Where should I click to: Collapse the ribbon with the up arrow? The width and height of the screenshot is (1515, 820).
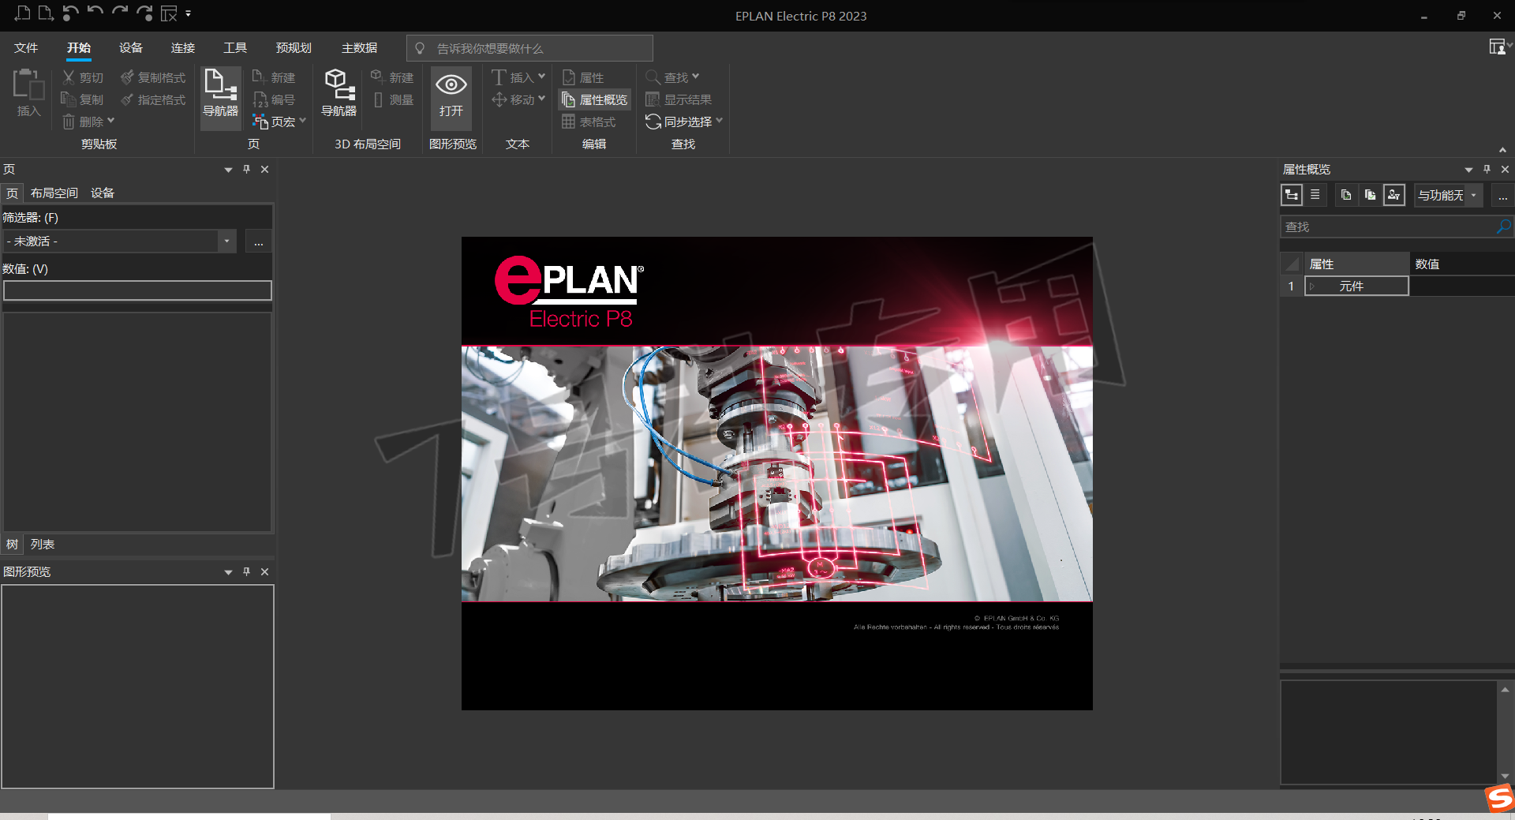tap(1503, 149)
